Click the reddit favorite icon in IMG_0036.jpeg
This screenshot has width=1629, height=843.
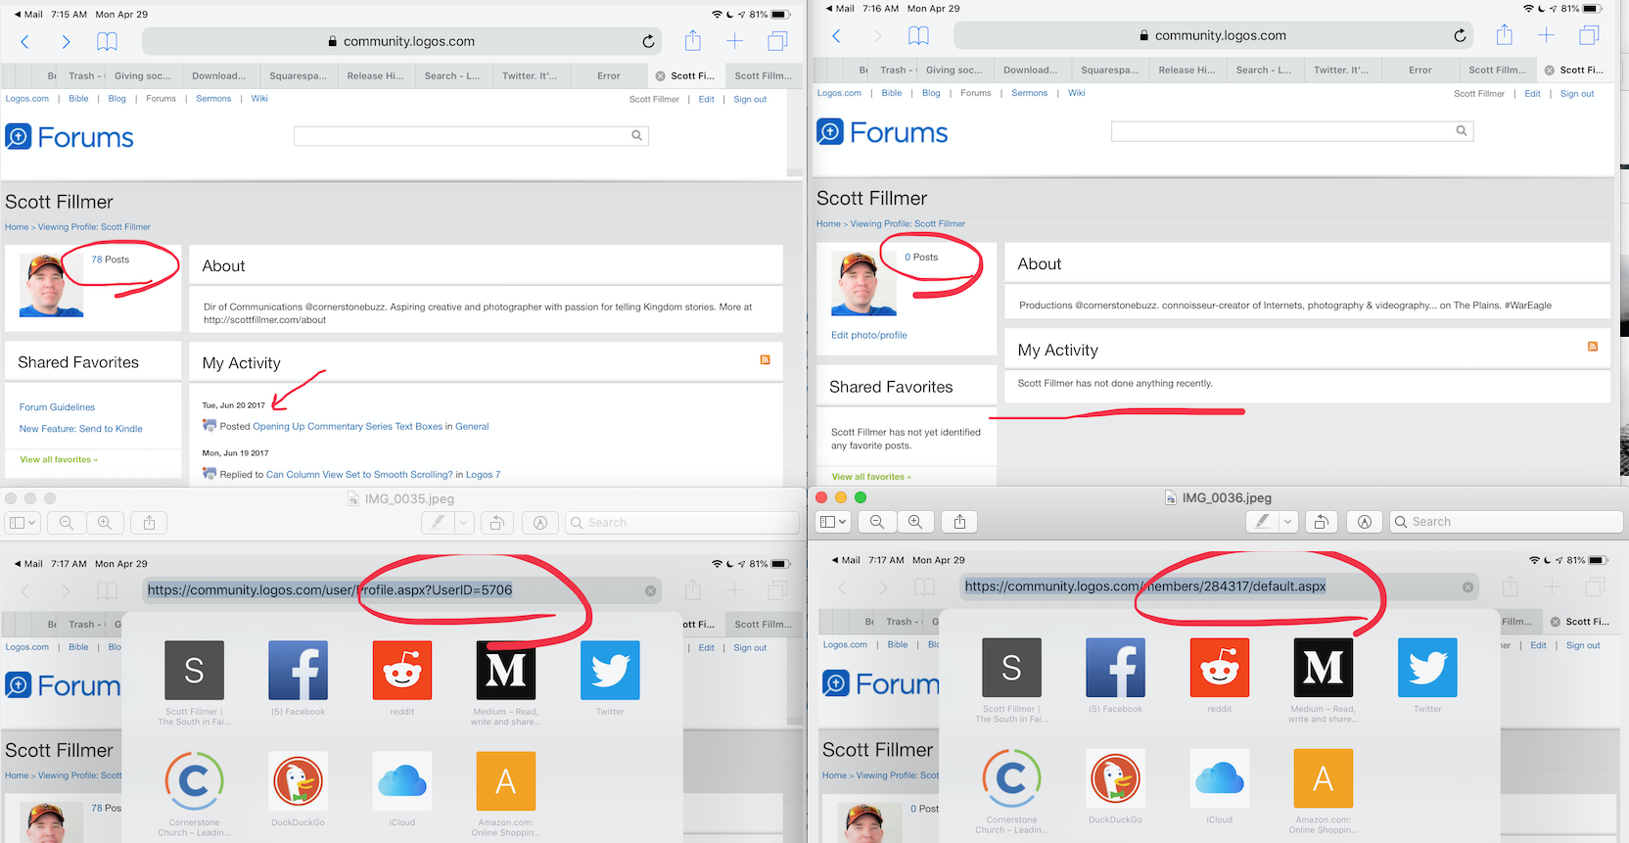coord(1220,667)
